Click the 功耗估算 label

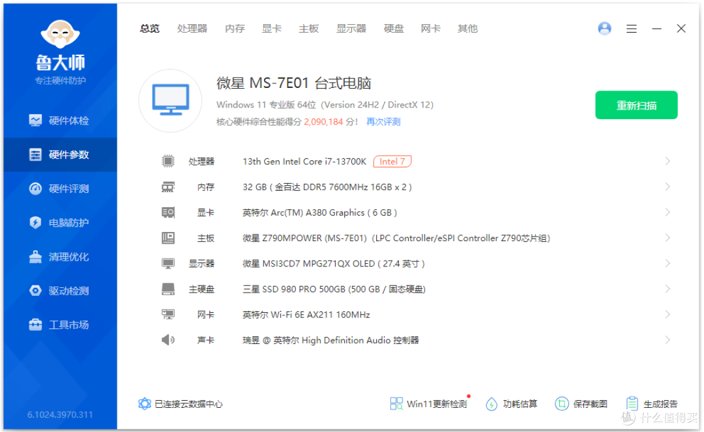[520, 404]
